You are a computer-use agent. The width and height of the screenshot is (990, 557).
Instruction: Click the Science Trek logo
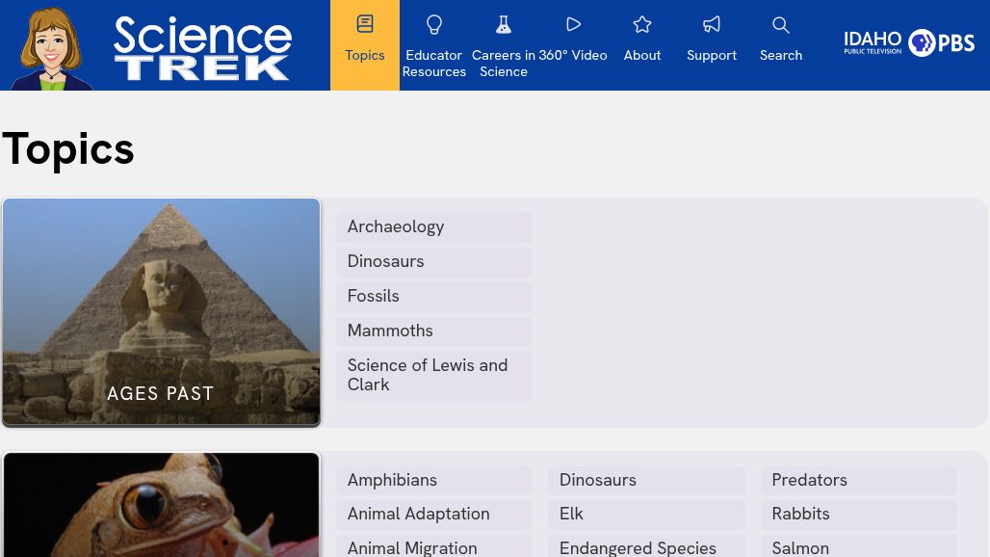click(202, 48)
